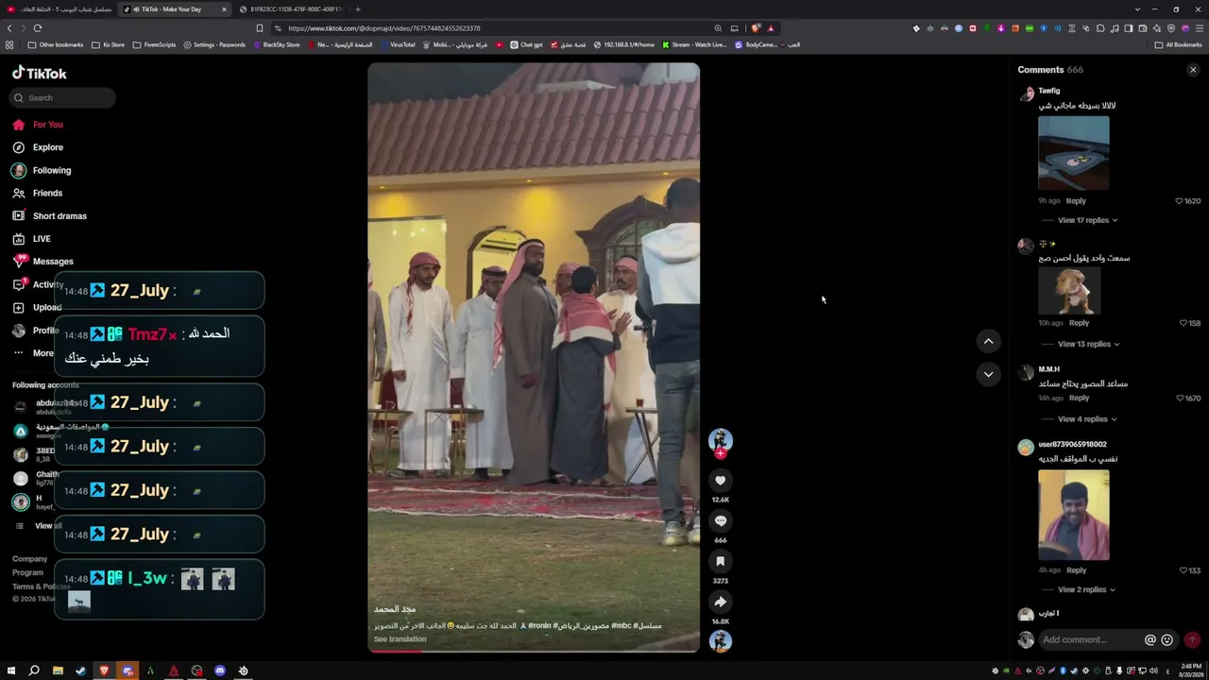Viewport: 1209px width, 680px height.
Task: Open the VirusTotal bookmark
Action: click(398, 44)
